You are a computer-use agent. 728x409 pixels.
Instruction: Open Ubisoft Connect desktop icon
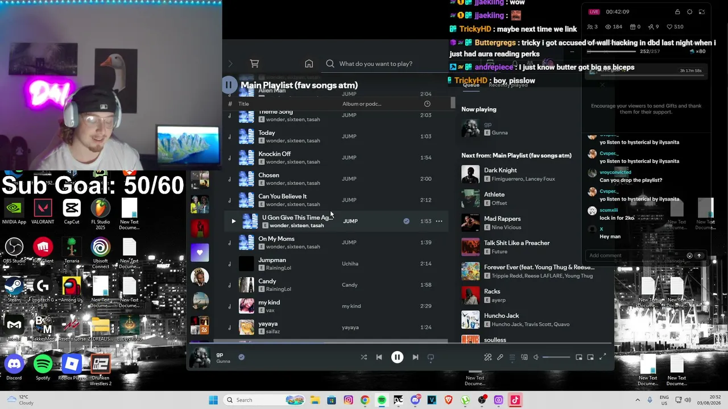tap(101, 253)
